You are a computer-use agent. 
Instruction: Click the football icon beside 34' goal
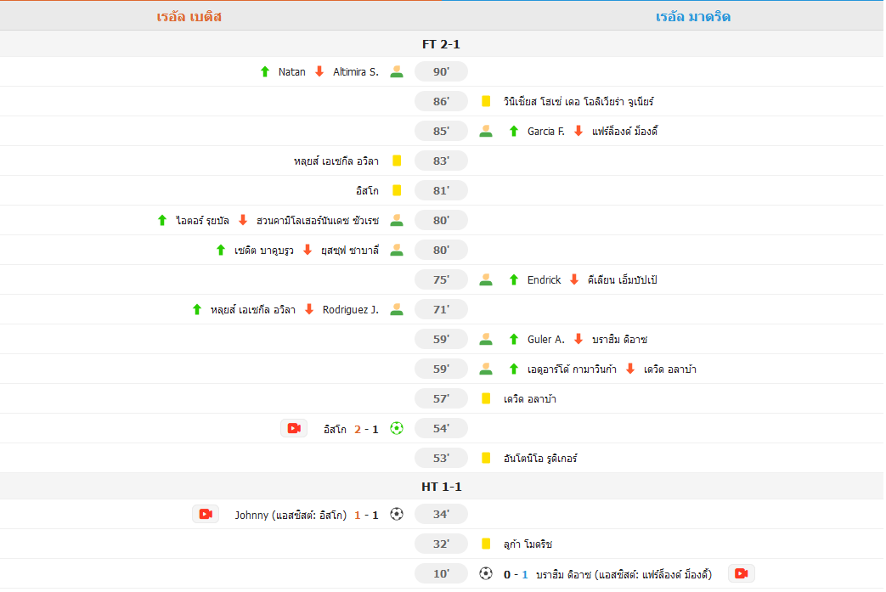pos(397,514)
